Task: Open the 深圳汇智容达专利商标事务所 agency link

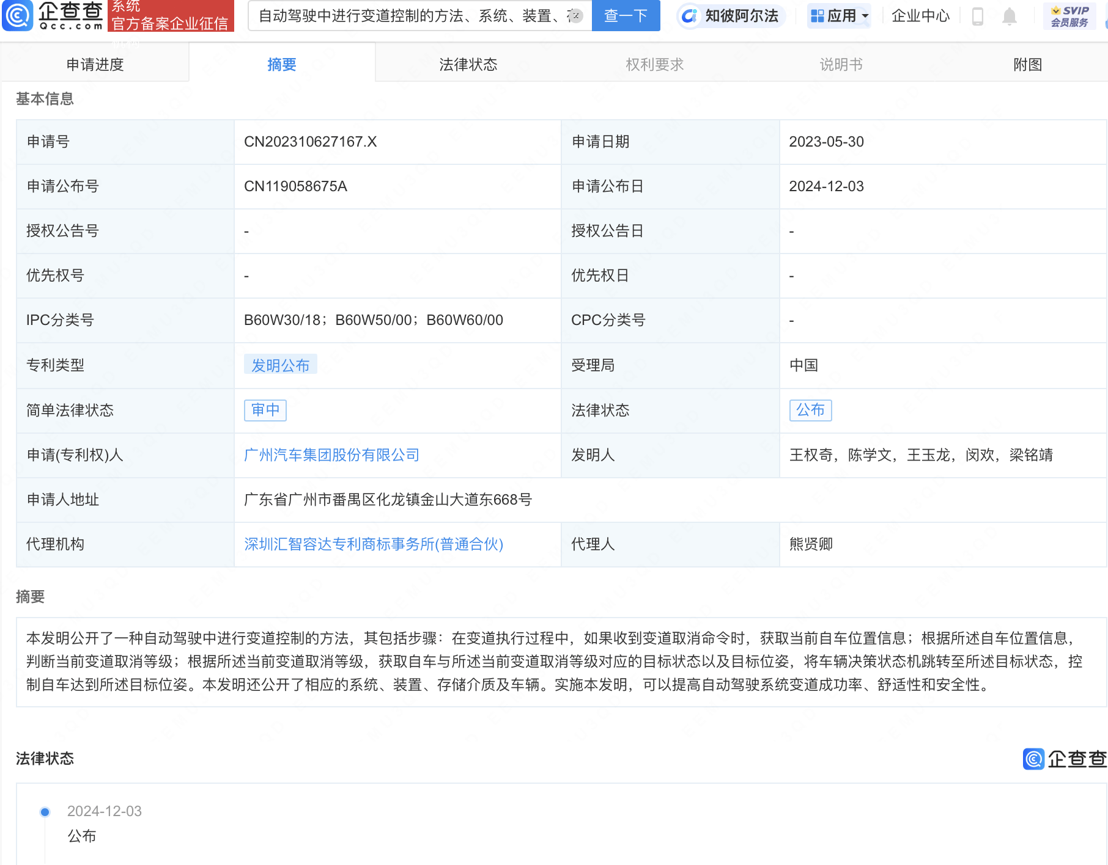Action: coord(374,544)
